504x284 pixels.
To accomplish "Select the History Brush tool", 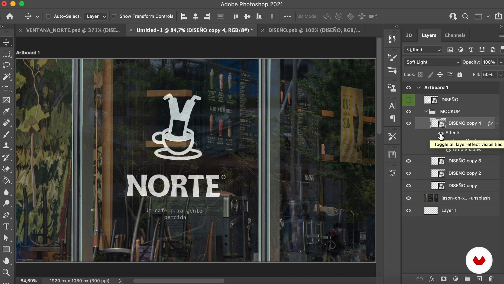I will tap(6, 158).
